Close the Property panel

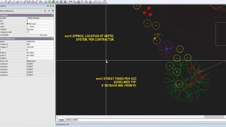[53, 6]
